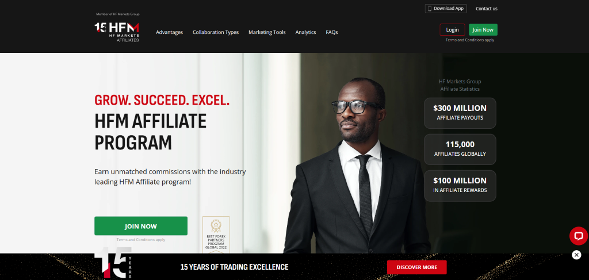Image resolution: width=589 pixels, height=280 pixels.
Task: Open Marketing Tools from the navigation
Action: pos(267,32)
